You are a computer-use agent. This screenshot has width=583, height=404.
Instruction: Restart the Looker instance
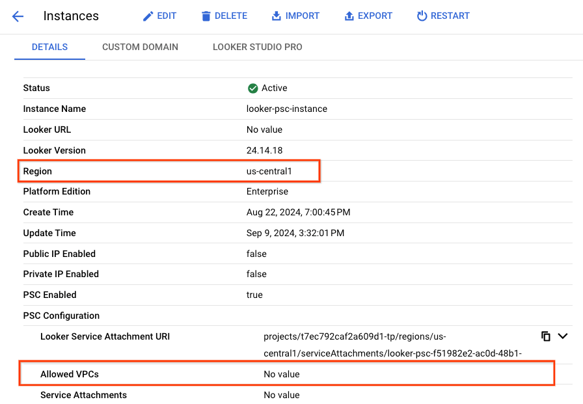pyautogui.click(x=442, y=16)
